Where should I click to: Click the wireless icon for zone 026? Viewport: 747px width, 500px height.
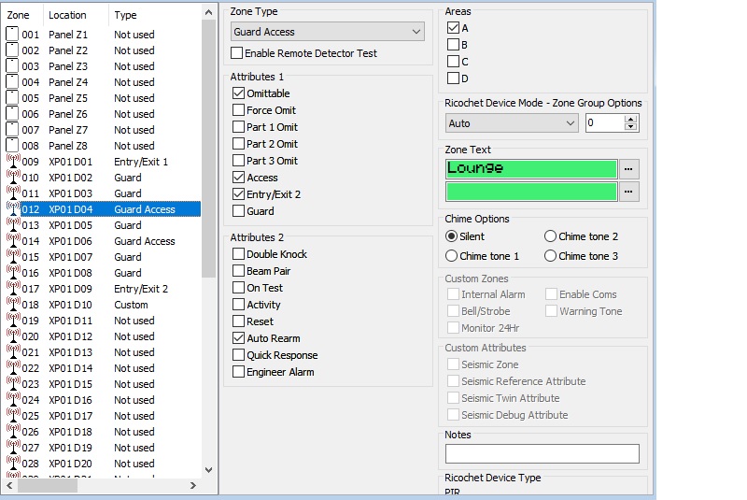click(x=12, y=432)
